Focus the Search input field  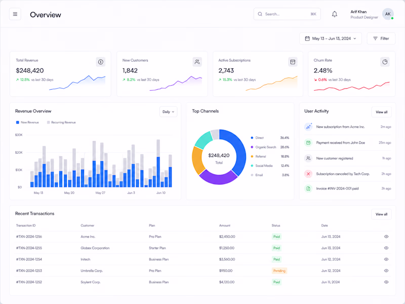pos(287,14)
